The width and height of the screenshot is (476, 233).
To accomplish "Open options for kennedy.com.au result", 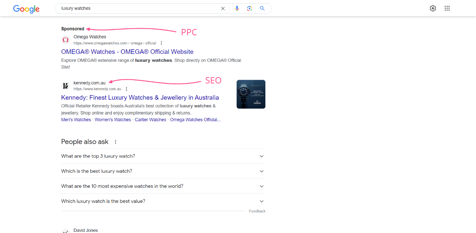I will [x=127, y=89].
